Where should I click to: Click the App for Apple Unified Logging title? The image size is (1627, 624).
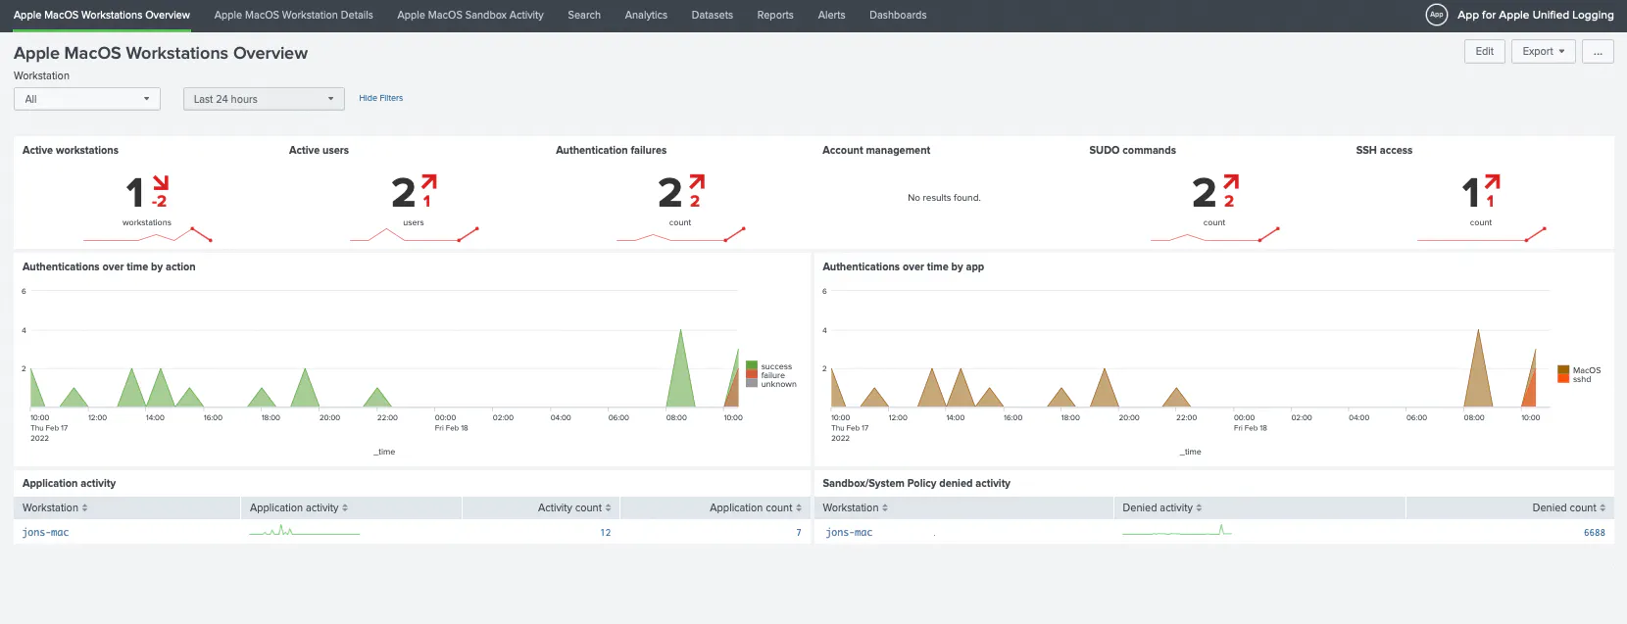[1535, 15]
